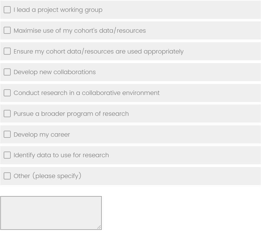This screenshot has height=231, width=261.
Task: Click the 'Other (please specify)' label text
Action: [48, 176]
